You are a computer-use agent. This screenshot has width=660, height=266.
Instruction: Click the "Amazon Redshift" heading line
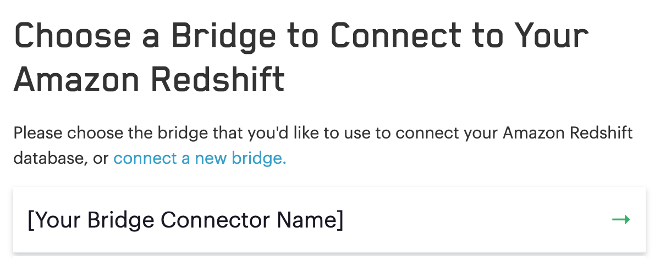[x=149, y=80]
